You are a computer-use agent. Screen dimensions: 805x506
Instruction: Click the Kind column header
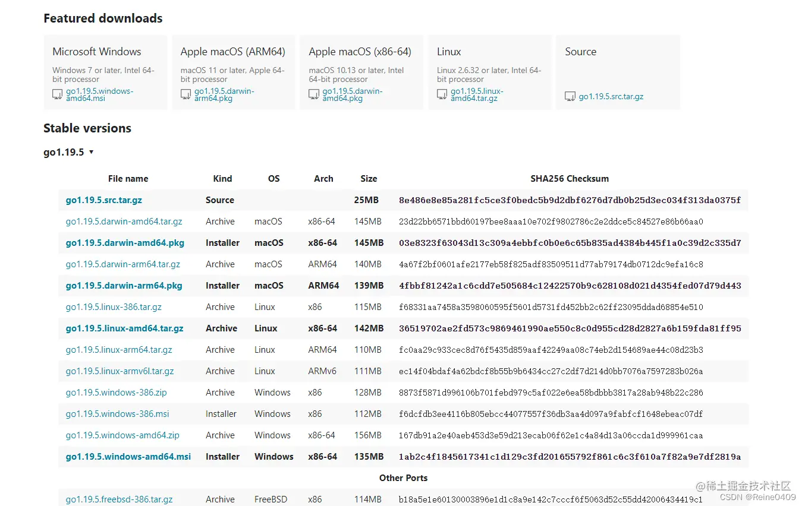223,179
